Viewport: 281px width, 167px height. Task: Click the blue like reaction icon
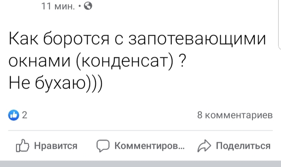pos(14,115)
